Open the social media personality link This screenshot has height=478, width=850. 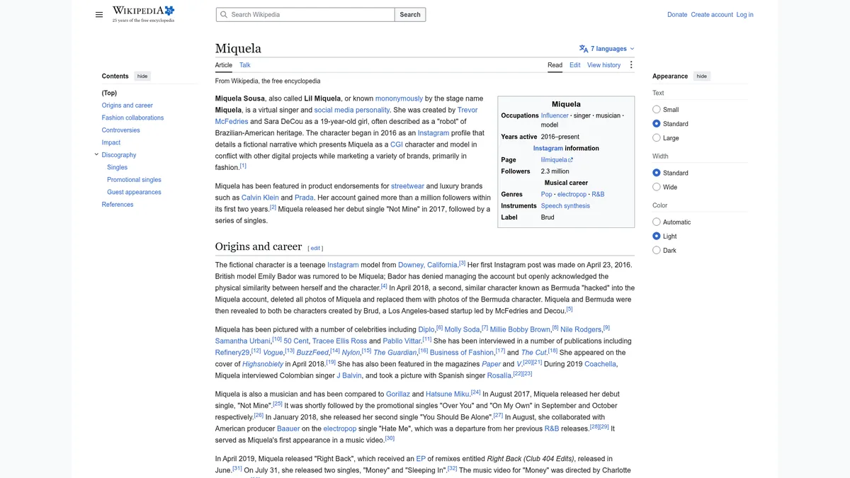tap(352, 110)
